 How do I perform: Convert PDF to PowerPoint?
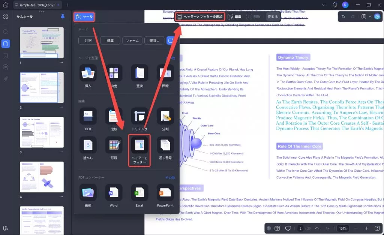coord(165,196)
